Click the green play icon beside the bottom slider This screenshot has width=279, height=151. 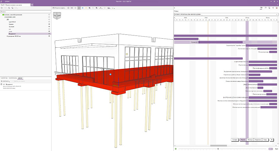[176, 149]
